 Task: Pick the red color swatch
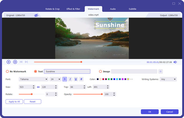tap(103, 79)
